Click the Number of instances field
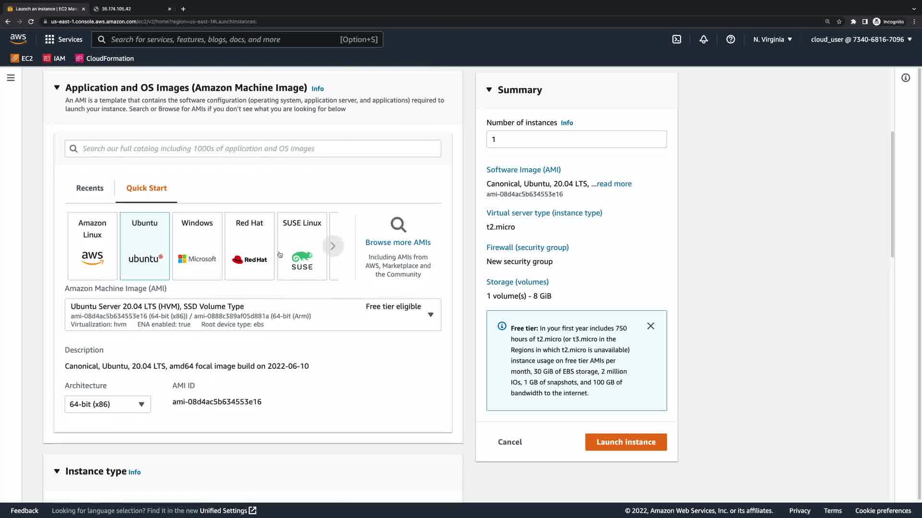 576,140
